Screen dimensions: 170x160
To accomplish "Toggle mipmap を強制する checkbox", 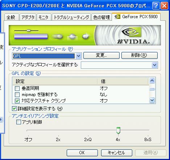I will click(17, 95).
